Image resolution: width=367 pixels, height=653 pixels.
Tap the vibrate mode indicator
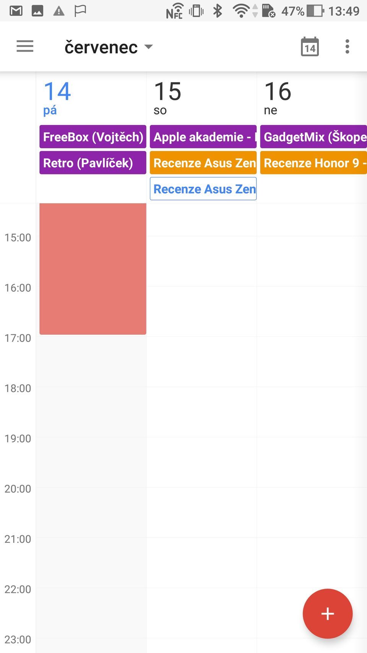(195, 10)
